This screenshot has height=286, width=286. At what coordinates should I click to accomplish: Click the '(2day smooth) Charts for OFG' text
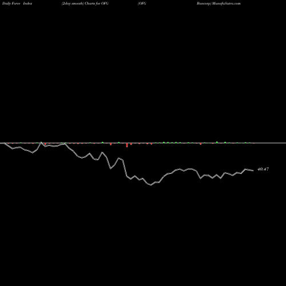[x=85, y=3]
